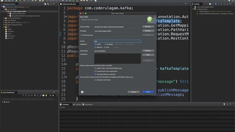The image size is (235, 132).
Task: Click Finish to create the class
Action: click(148, 92)
